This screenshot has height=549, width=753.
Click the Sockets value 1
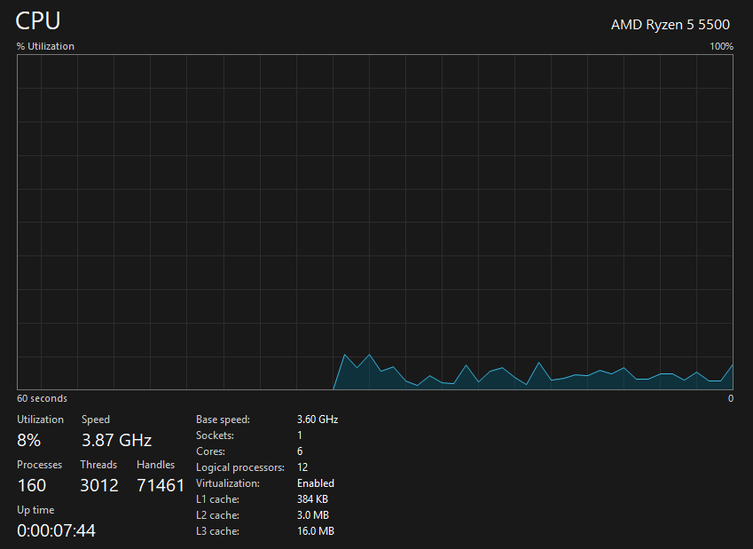tap(300, 435)
